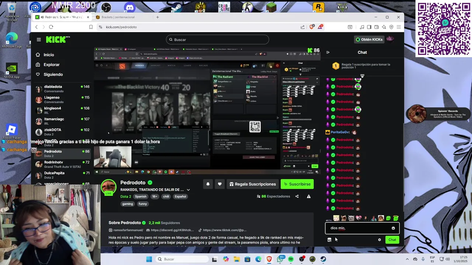472x265 pixels.
Task: Click the Dota 2 category link
Action: [126, 197]
